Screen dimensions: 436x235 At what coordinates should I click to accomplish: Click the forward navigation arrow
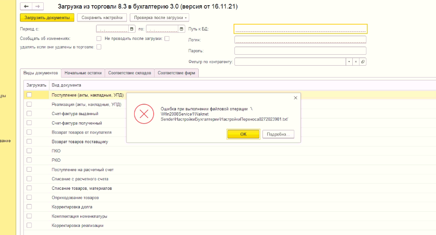37,7
